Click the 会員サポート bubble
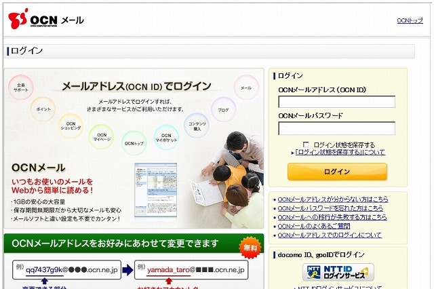Image resolution: width=434 pixels, height=289 pixels. (21, 88)
